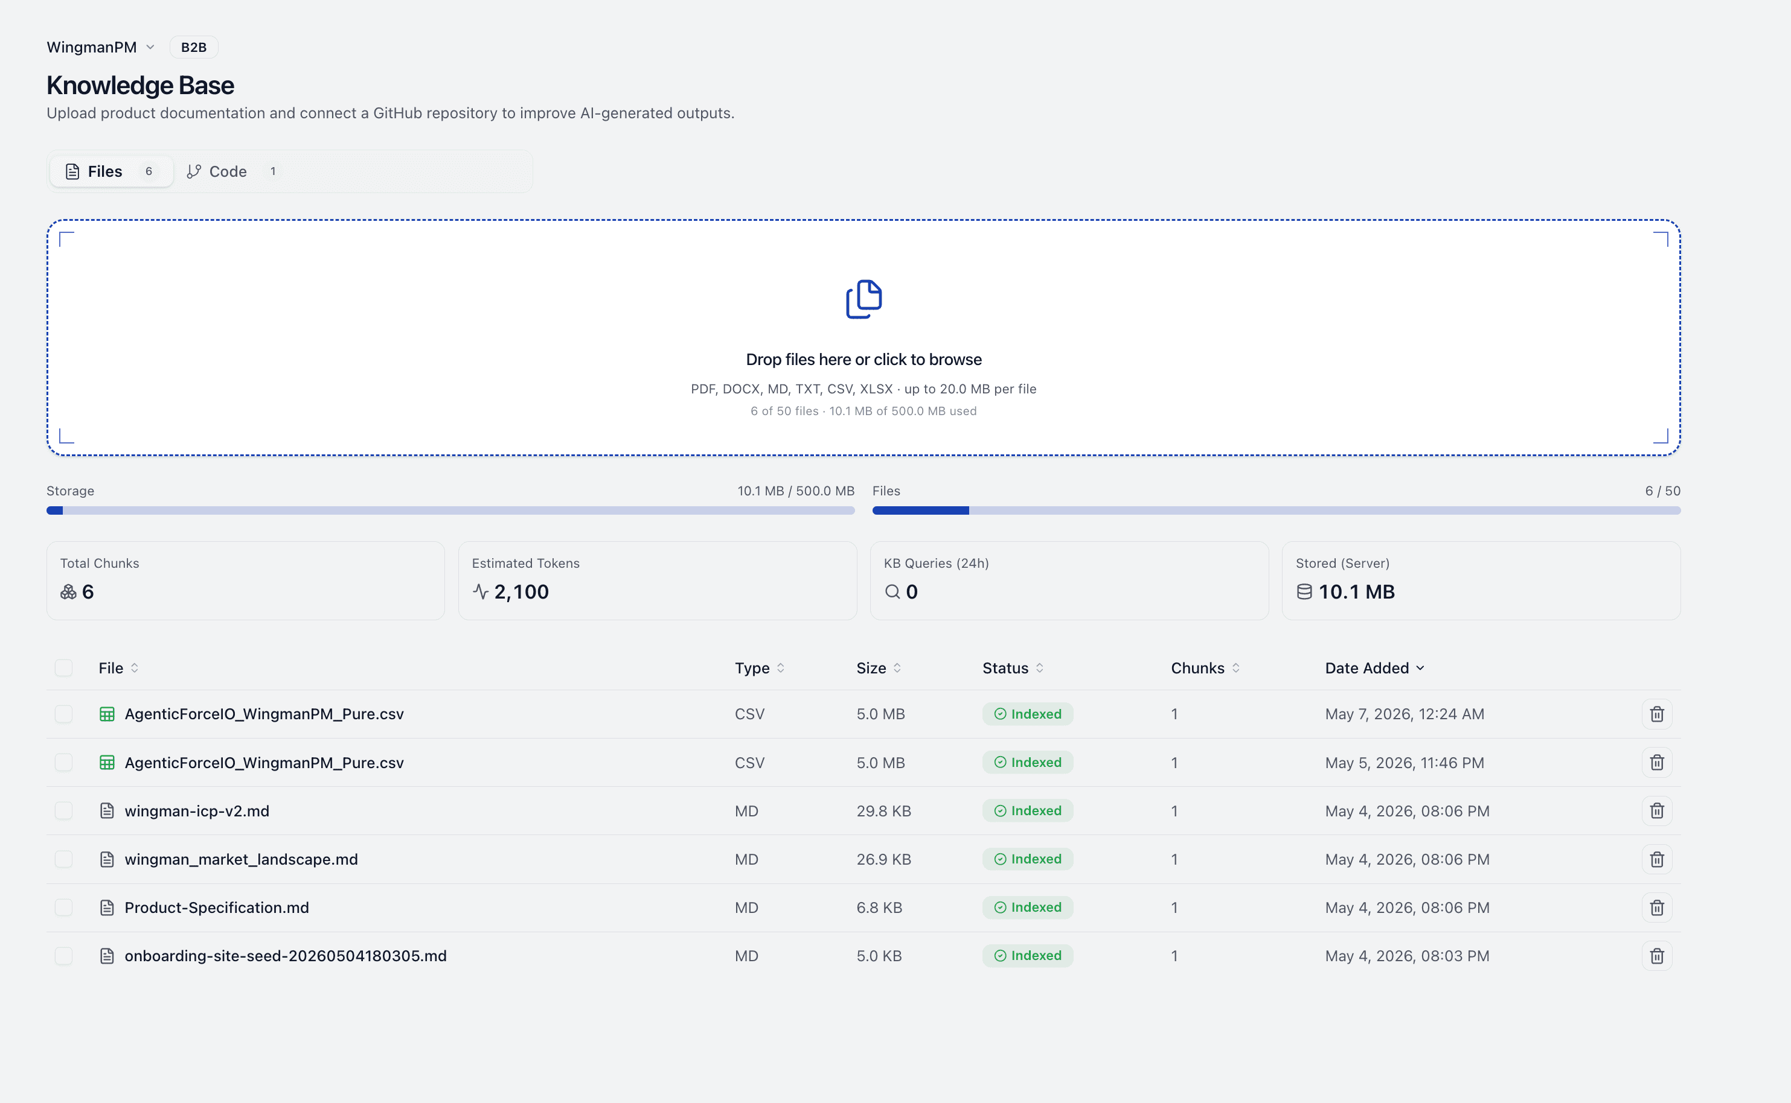Sort table by Chunks column
1791x1103 pixels.
pos(1206,668)
